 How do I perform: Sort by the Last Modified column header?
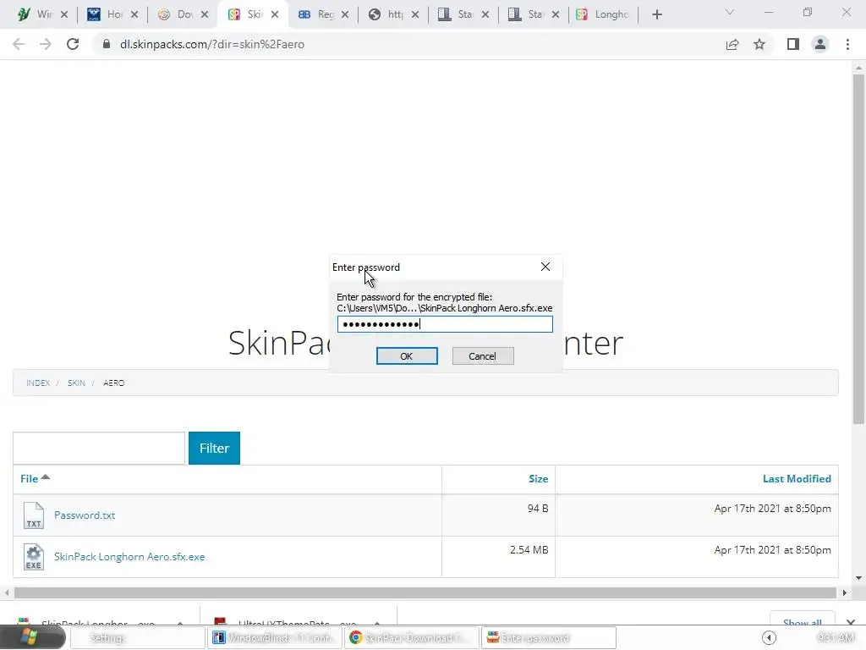[797, 479]
